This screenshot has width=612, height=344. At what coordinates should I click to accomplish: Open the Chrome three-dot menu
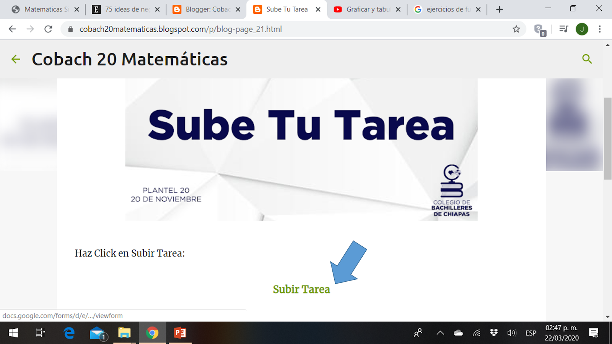(x=600, y=29)
